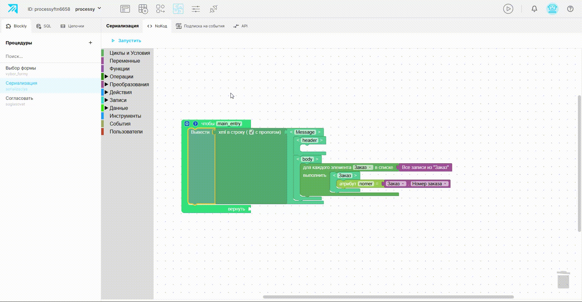Click the notifications bell icon
Image resolution: width=582 pixels, height=302 pixels.
pos(534,9)
